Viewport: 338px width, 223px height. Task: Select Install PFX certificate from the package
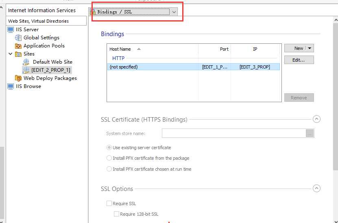point(109,158)
